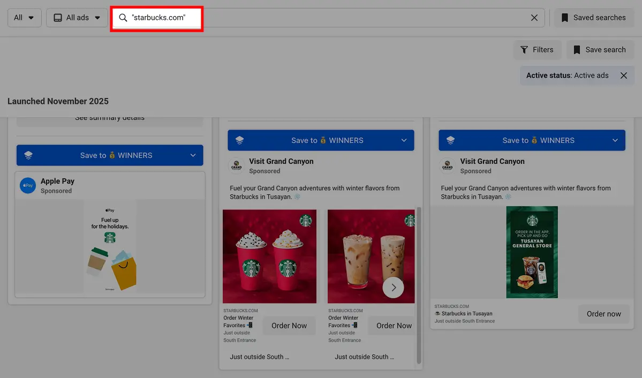This screenshot has width=642, height=378.
Task: Click bookmark icon in Saved searches button
Action: click(564, 18)
